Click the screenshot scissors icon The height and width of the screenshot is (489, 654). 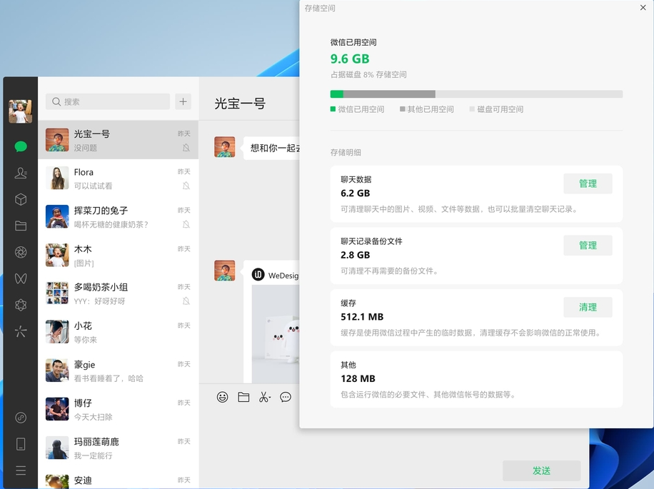(x=264, y=397)
